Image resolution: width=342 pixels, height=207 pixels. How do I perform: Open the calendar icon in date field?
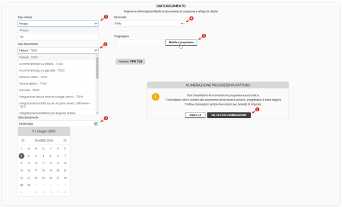tap(96, 124)
